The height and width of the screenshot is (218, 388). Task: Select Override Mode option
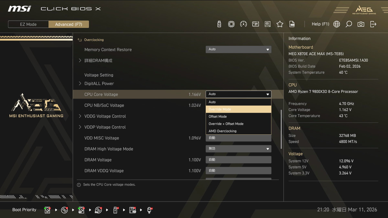coord(238,109)
